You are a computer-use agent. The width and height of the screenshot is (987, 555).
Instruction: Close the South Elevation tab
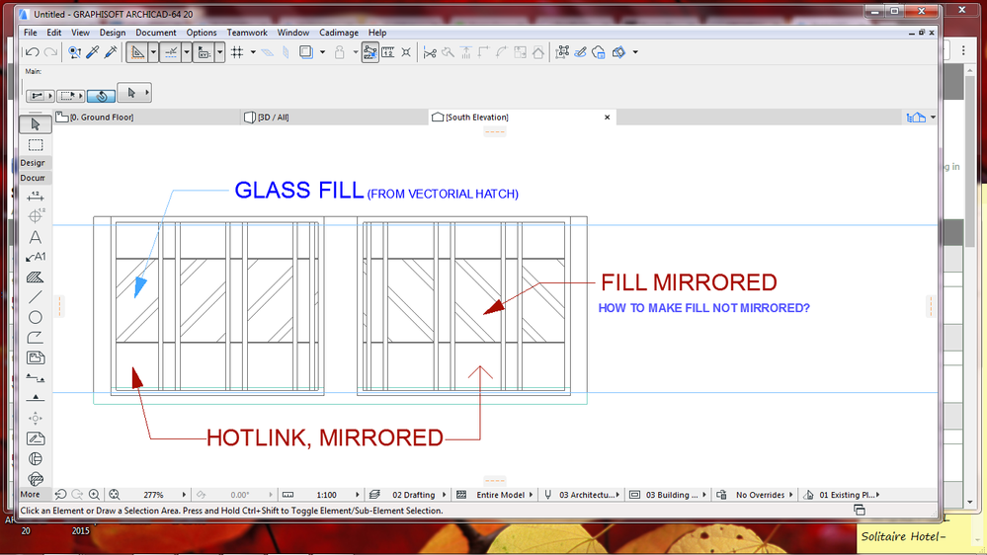pyautogui.click(x=608, y=118)
